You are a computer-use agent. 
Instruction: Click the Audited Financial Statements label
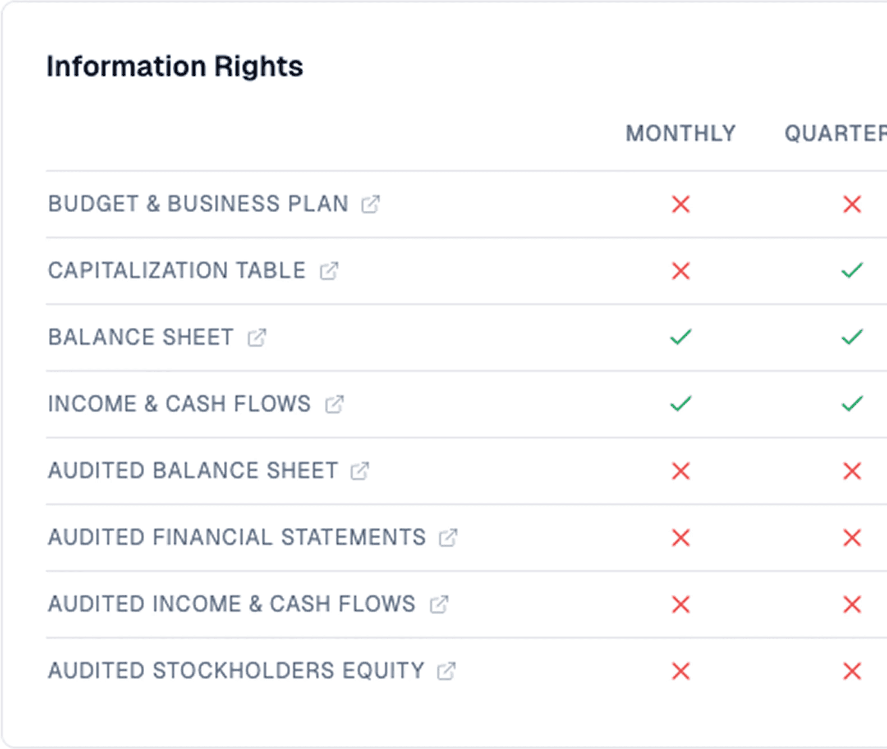(x=237, y=538)
